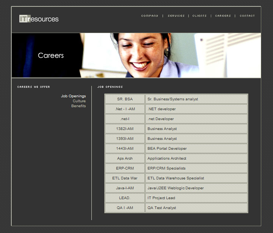The image size is (273, 233).
Task: Click the ITresources logo
Action: pos(39,19)
